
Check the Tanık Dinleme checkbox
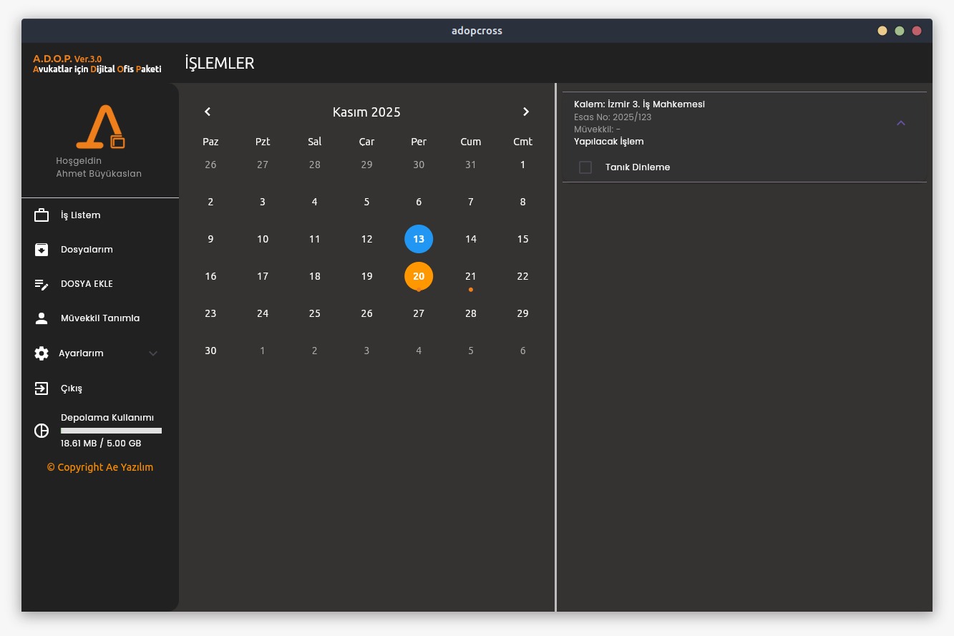point(585,167)
